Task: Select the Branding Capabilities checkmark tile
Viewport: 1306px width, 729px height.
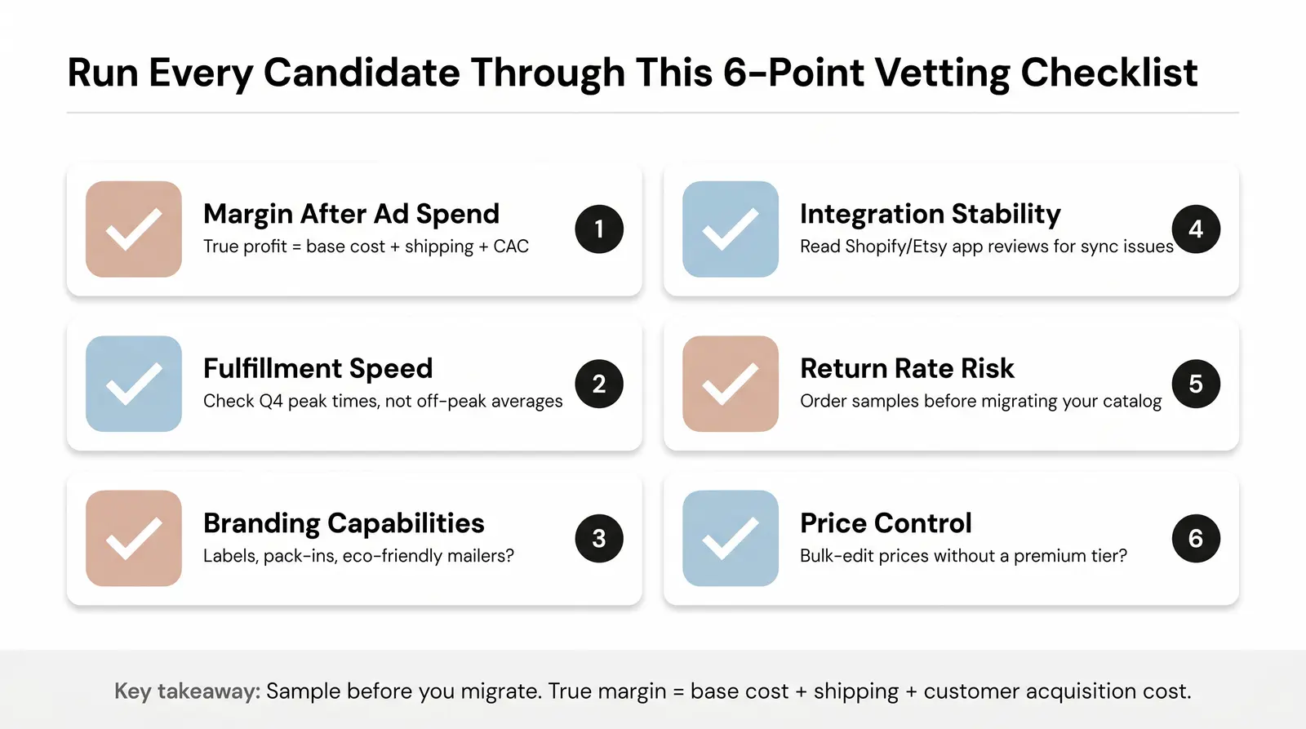Action: (134, 538)
